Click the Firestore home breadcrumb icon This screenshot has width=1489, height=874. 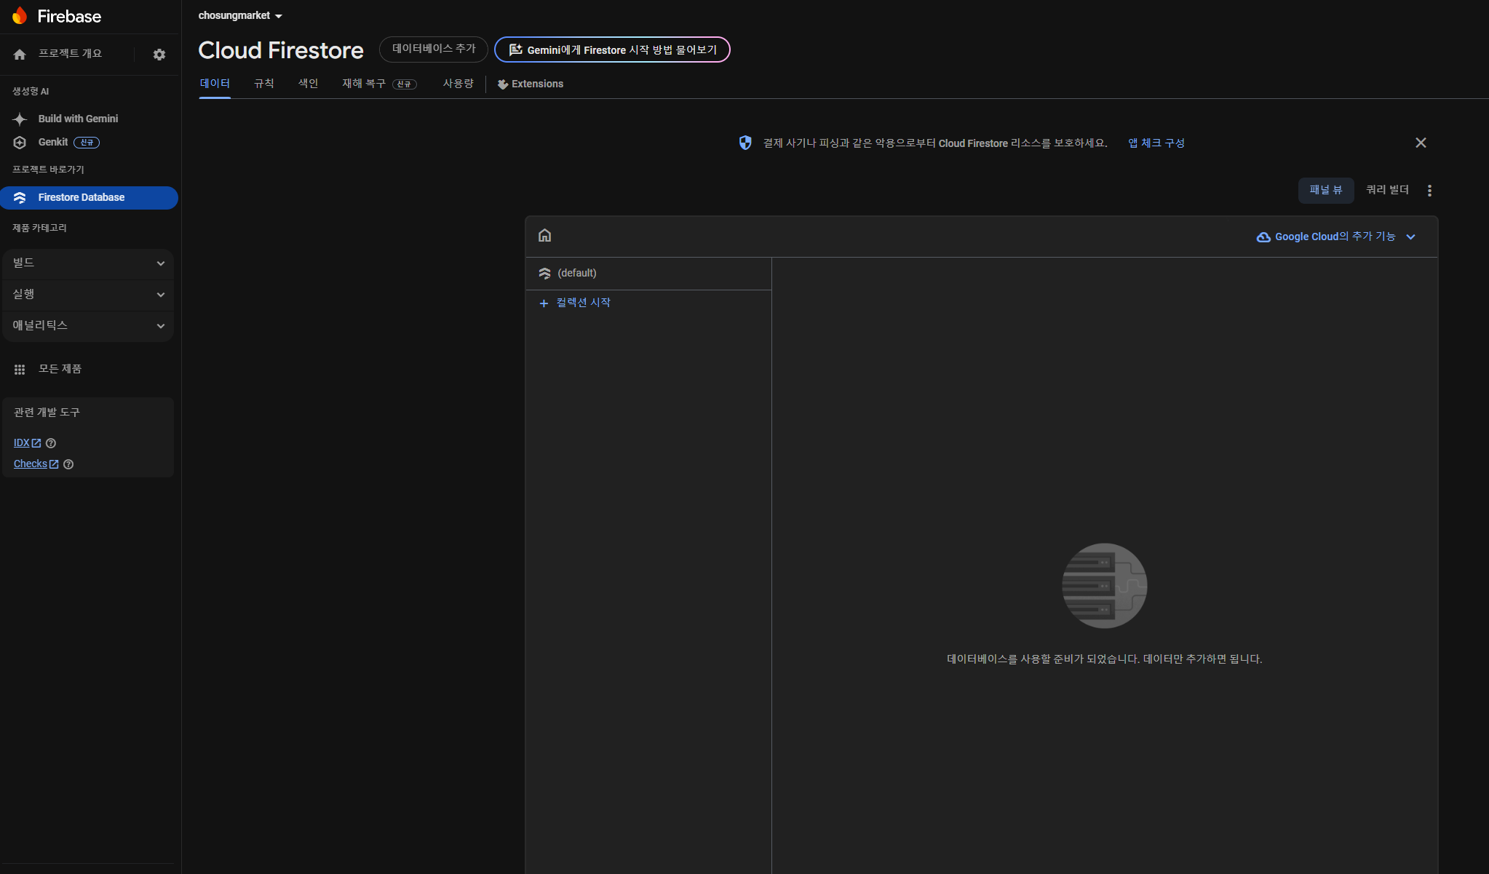pyautogui.click(x=544, y=235)
